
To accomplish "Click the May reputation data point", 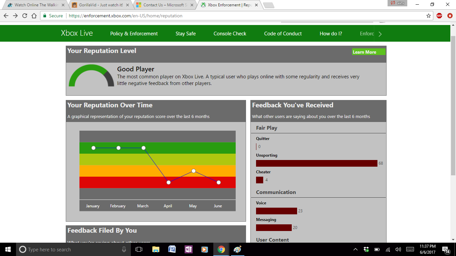I will [194, 171].
